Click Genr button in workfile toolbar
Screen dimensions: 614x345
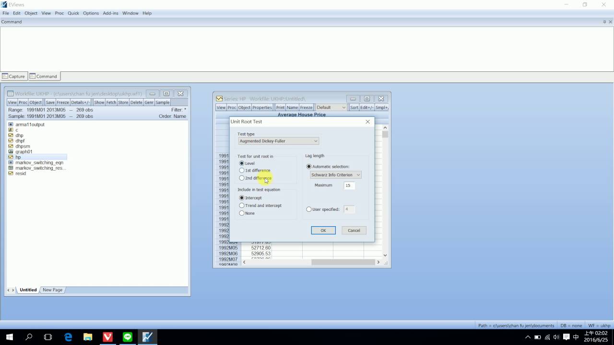pos(149,102)
